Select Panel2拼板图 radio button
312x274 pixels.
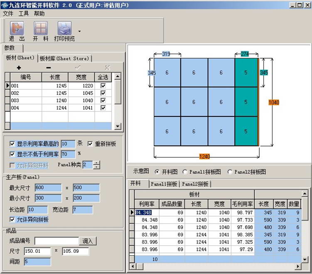230,172
